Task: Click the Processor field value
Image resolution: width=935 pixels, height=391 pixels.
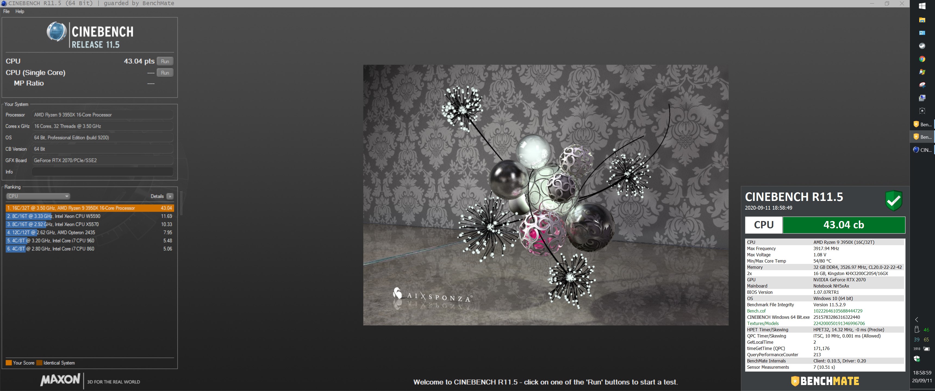Action: [102, 115]
